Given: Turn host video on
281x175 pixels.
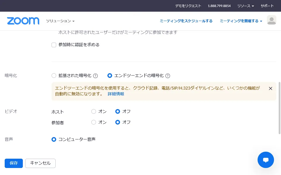Looking at the screenshot, I should (x=94, y=111).
